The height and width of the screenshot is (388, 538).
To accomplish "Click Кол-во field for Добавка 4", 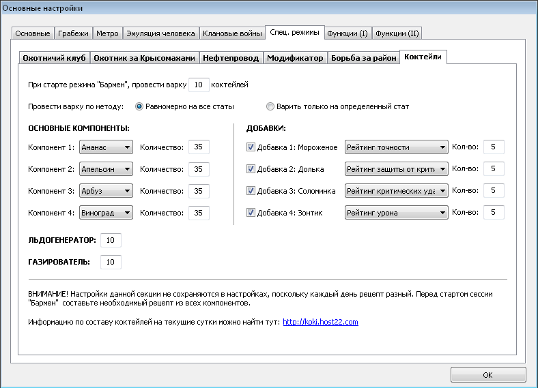I will tap(494, 212).
